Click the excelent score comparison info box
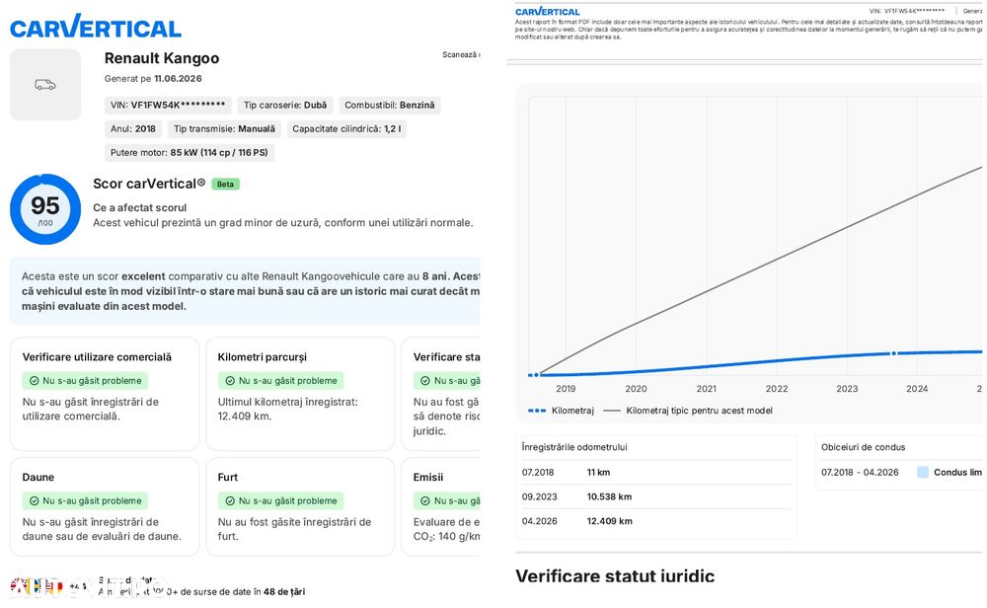 246,291
